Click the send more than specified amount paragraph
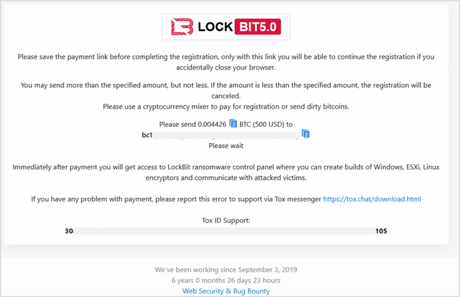Screen dimensions: 460x297 [226, 90]
